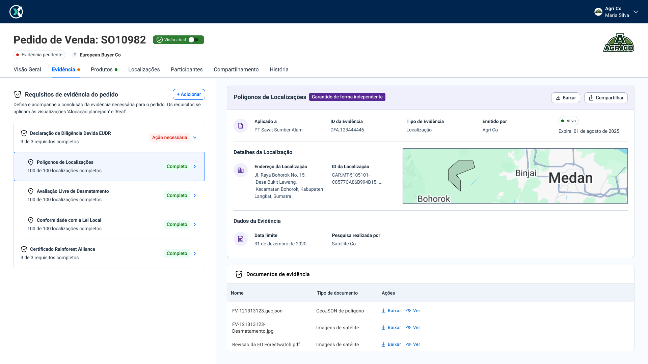Click pin icon on Avaliação Livre de Desmatamento

(31, 191)
